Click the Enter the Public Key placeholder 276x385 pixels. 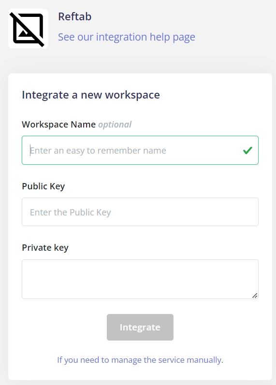pos(70,213)
